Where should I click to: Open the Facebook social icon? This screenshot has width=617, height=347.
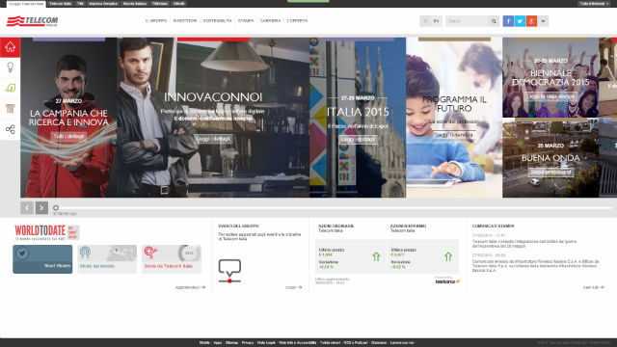tap(508, 21)
